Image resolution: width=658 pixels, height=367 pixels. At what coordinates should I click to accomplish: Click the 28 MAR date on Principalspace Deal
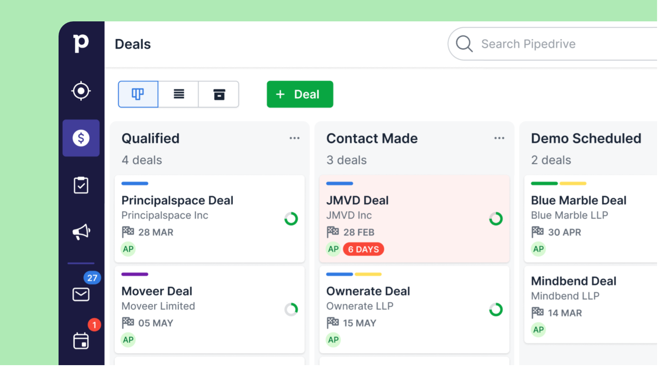coord(156,232)
